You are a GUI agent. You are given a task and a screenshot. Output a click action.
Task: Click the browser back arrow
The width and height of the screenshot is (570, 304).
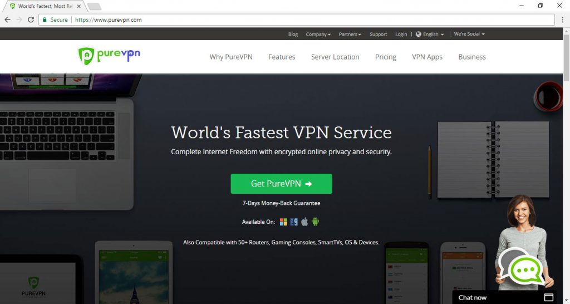(8, 19)
